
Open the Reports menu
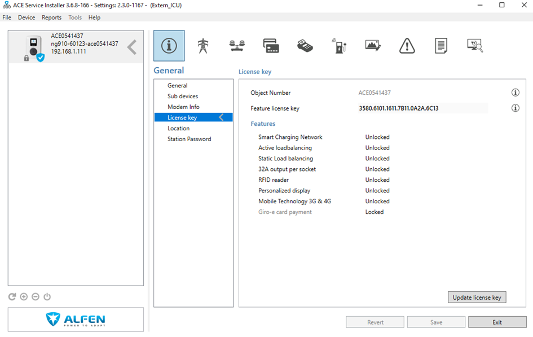(52, 17)
